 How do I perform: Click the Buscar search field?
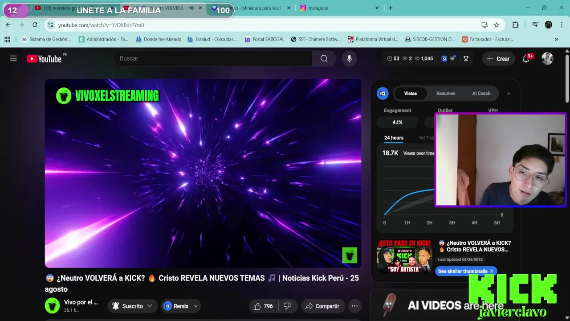tap(213, 58)
